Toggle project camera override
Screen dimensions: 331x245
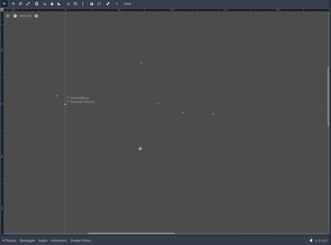coord(117,4)
